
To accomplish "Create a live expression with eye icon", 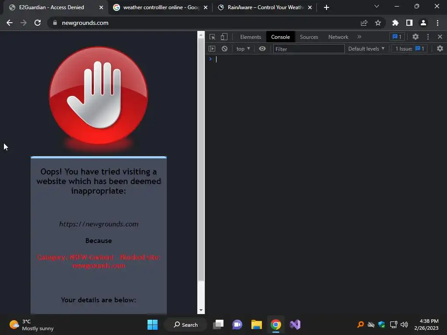I will click(x=262, y=49).
